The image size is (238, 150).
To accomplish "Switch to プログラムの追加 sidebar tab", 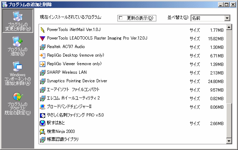I will pos(18,46).
